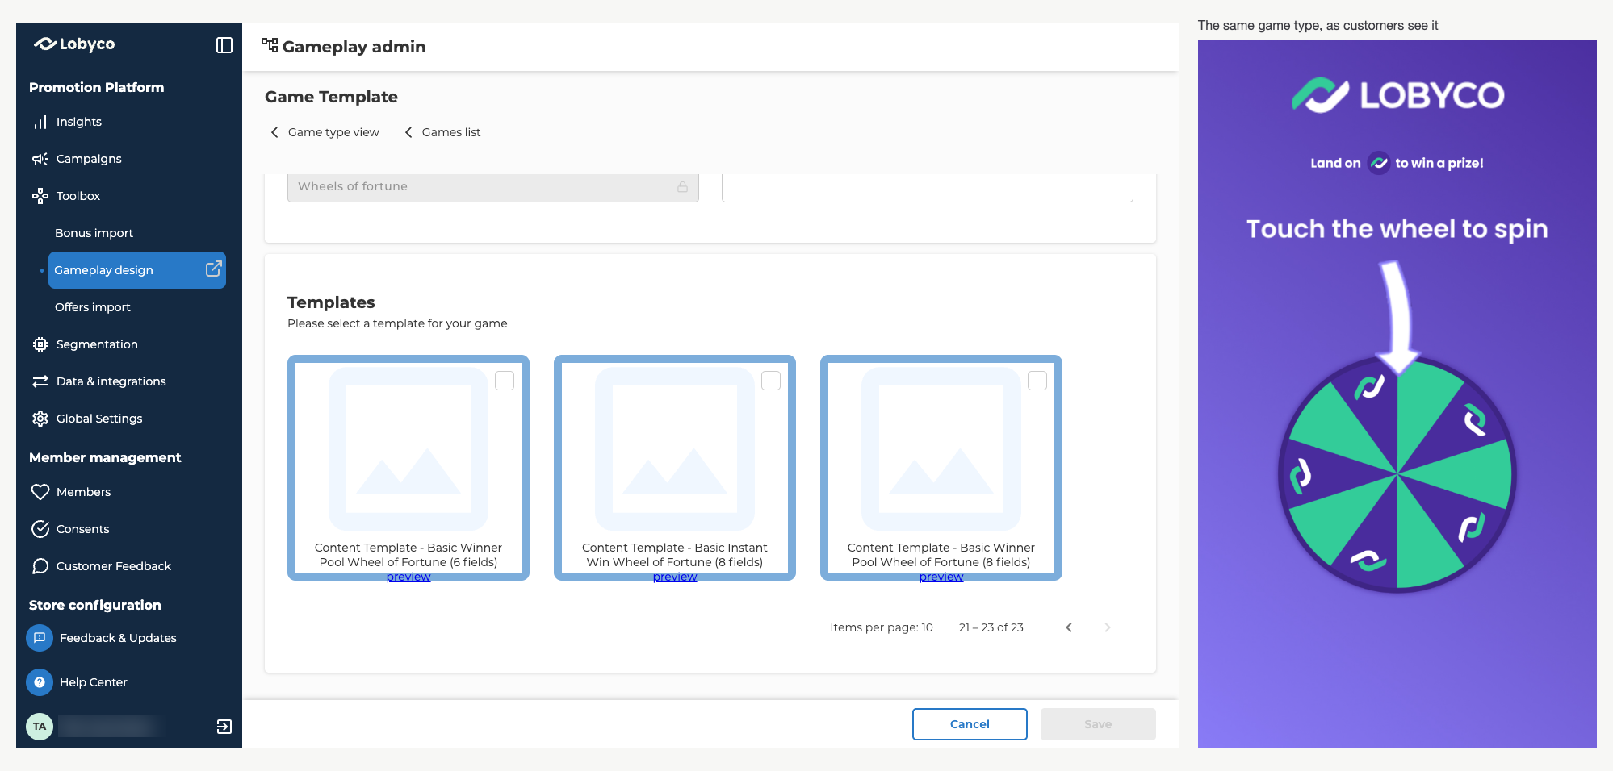Click the Data & integrations arrows icon

pyautogui.click(x=40, y=381)
